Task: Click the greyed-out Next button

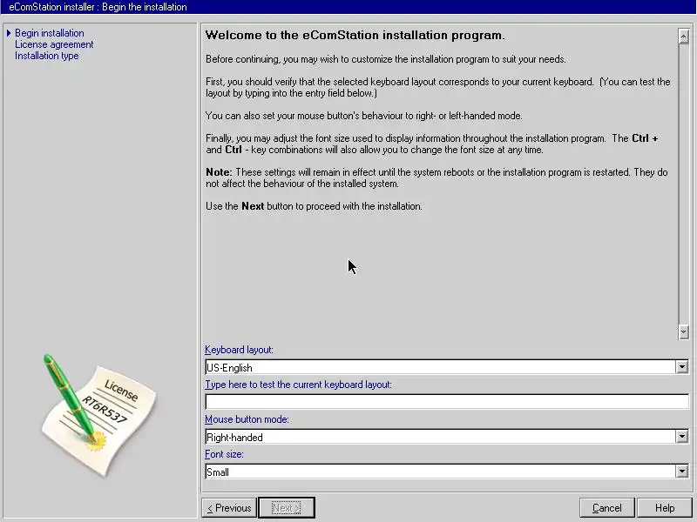Action: point(287,508)
